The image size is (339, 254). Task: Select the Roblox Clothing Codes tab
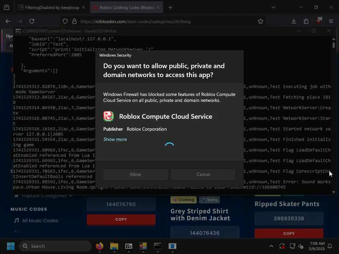[x=126, y=8]
